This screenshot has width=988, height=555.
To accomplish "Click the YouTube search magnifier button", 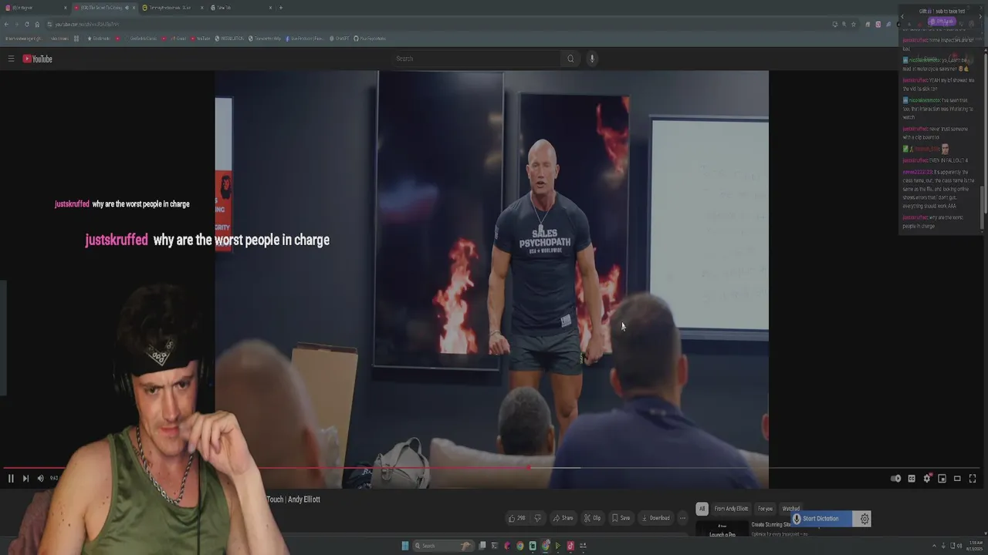I will (570, 59).
